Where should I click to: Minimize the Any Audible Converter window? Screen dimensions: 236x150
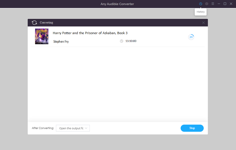[219, 4]
